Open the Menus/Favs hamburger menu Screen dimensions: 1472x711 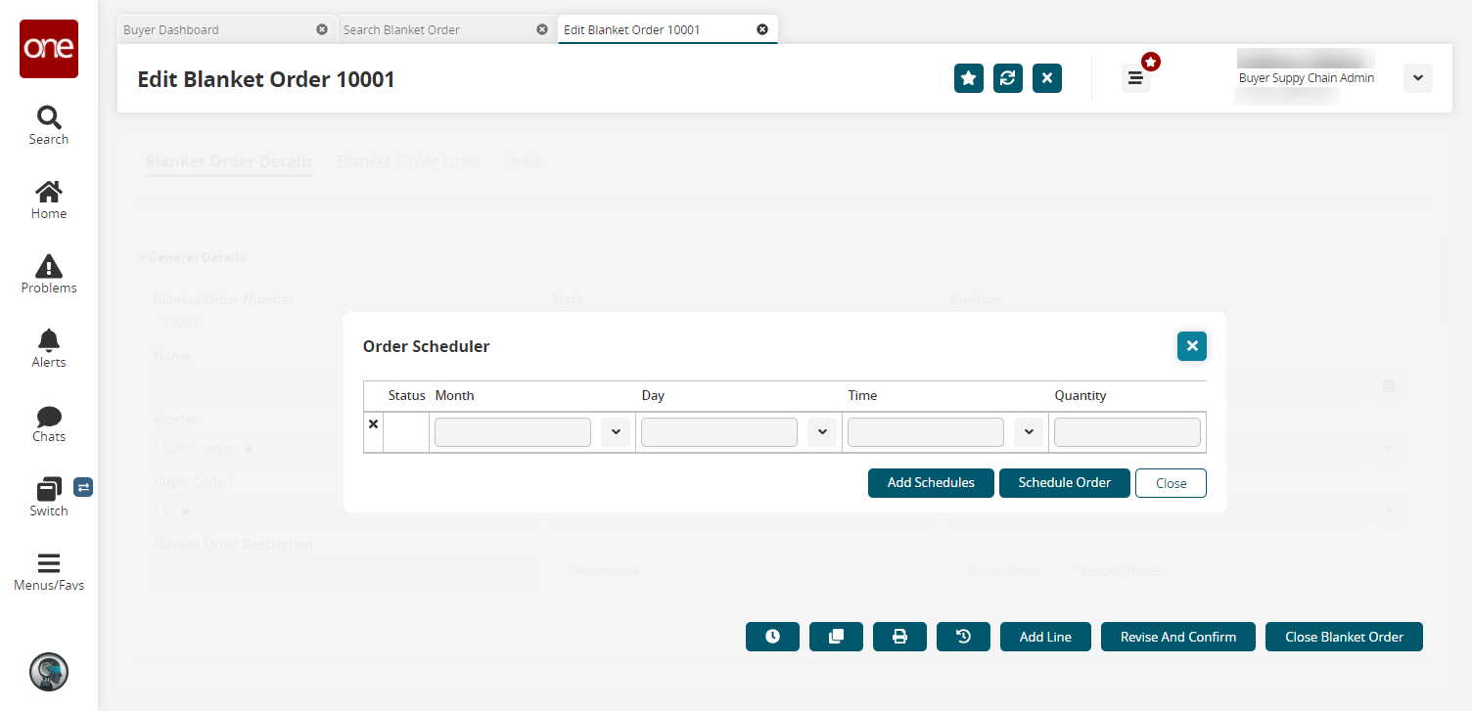48,564
